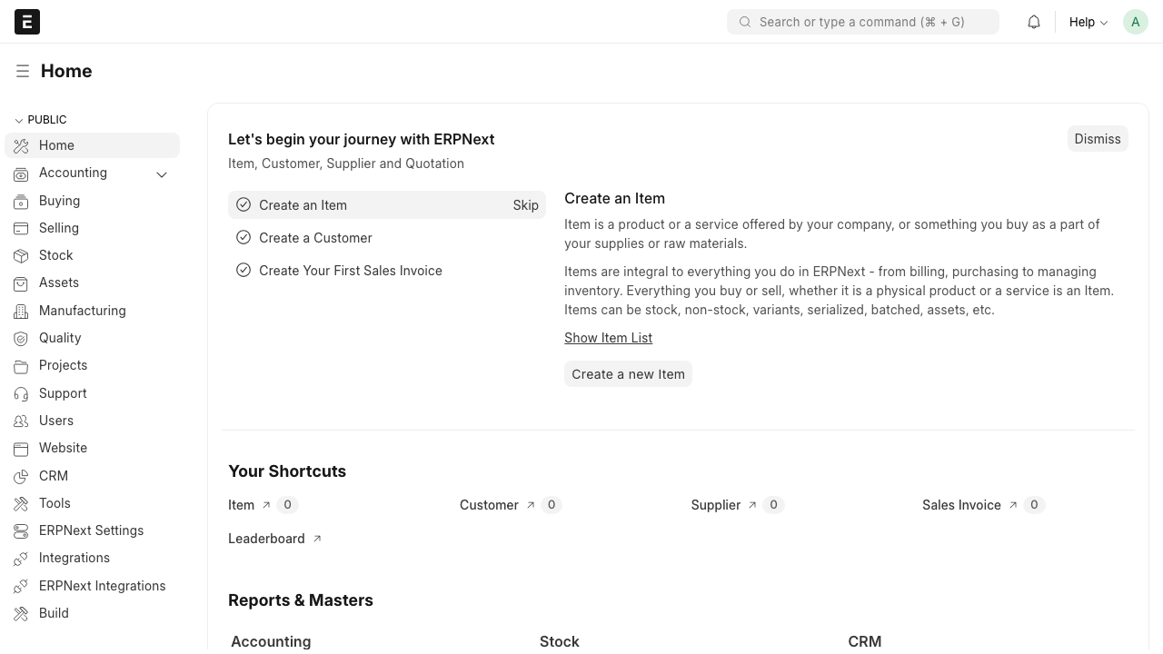Click the Sales Invoice count badge
This screenshot has height=654, width=1163.
coord(1034,505)
